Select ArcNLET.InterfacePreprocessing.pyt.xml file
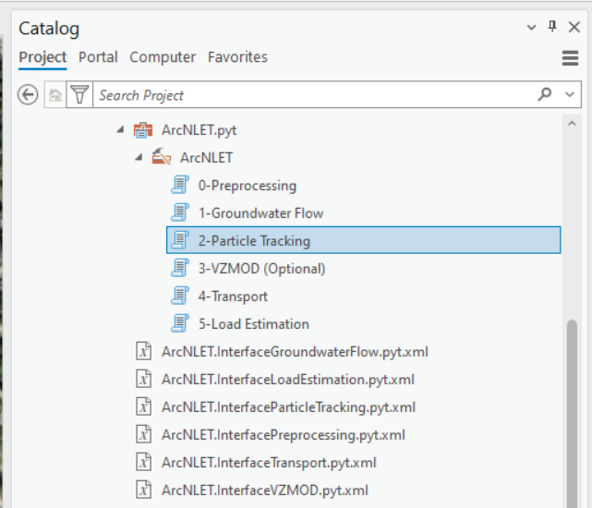The image size is (592, 508). 284,435
